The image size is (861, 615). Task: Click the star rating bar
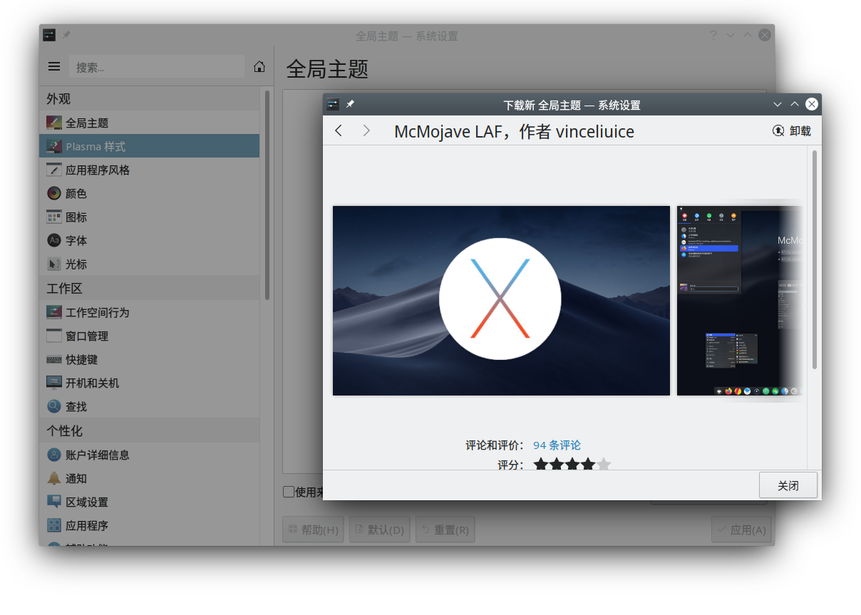[x=572, y=465]
